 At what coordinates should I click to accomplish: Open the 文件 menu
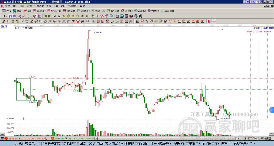pyautogui.click(x=7, y=6)
